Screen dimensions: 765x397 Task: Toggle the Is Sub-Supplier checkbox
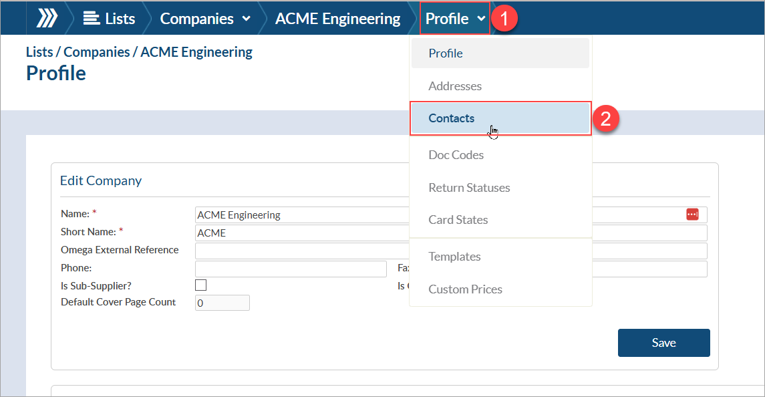click(x=200, y=285)
